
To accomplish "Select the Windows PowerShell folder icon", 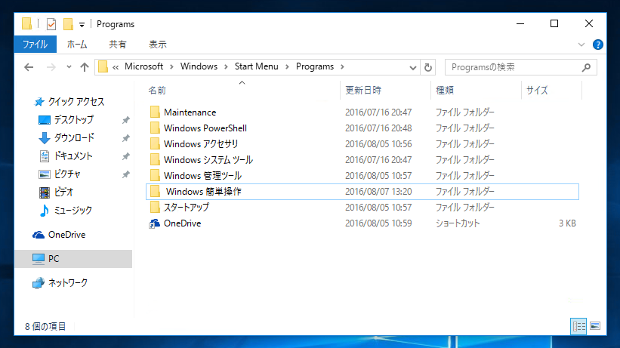I will [x=155, y=128].
